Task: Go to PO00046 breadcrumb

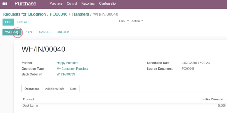Action: (59, 14)
